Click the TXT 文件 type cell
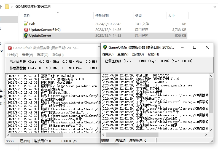The image size is (218, 151). tap(142, 24)
